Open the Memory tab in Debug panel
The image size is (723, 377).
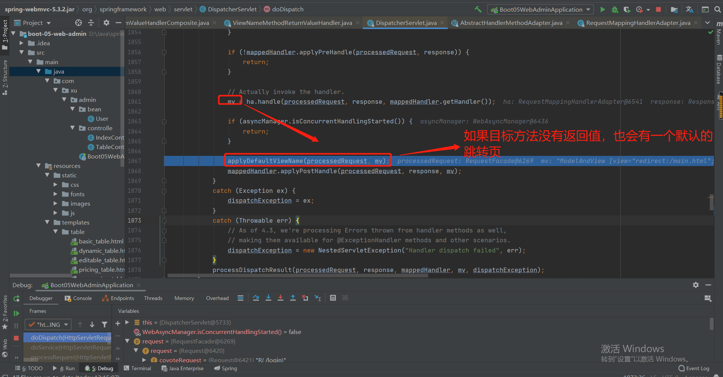click(x=184, y=298)
